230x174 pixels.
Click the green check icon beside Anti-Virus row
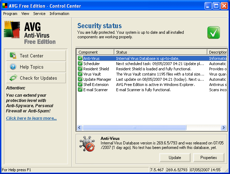click(x=80, y=58)
